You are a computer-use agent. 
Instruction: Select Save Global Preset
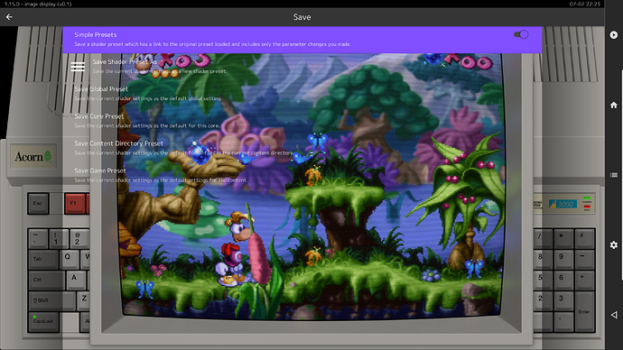pos(302,94)
